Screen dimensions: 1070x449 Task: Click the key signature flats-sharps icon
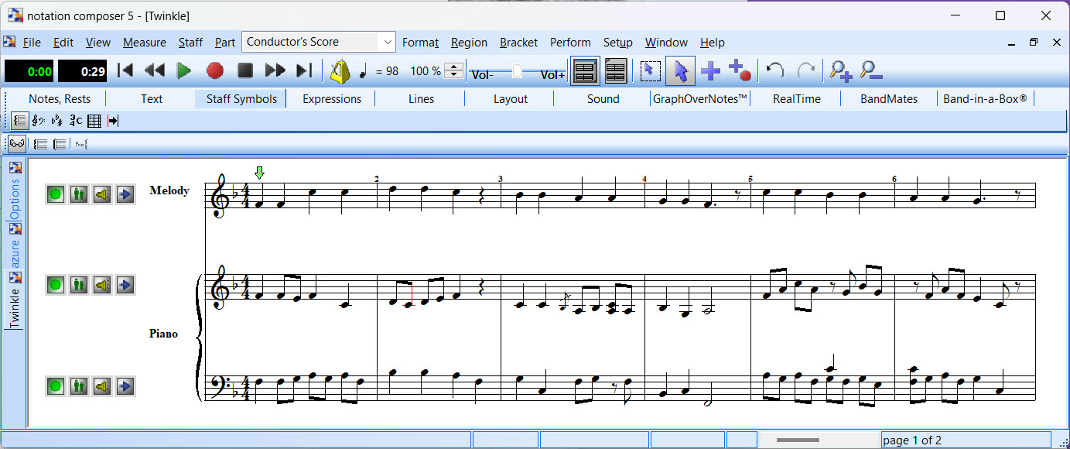(x=57, y=121)
